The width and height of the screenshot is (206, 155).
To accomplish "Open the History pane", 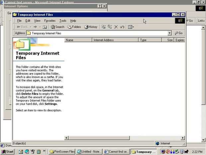I will pyautogui.click(x=91, y=27).
